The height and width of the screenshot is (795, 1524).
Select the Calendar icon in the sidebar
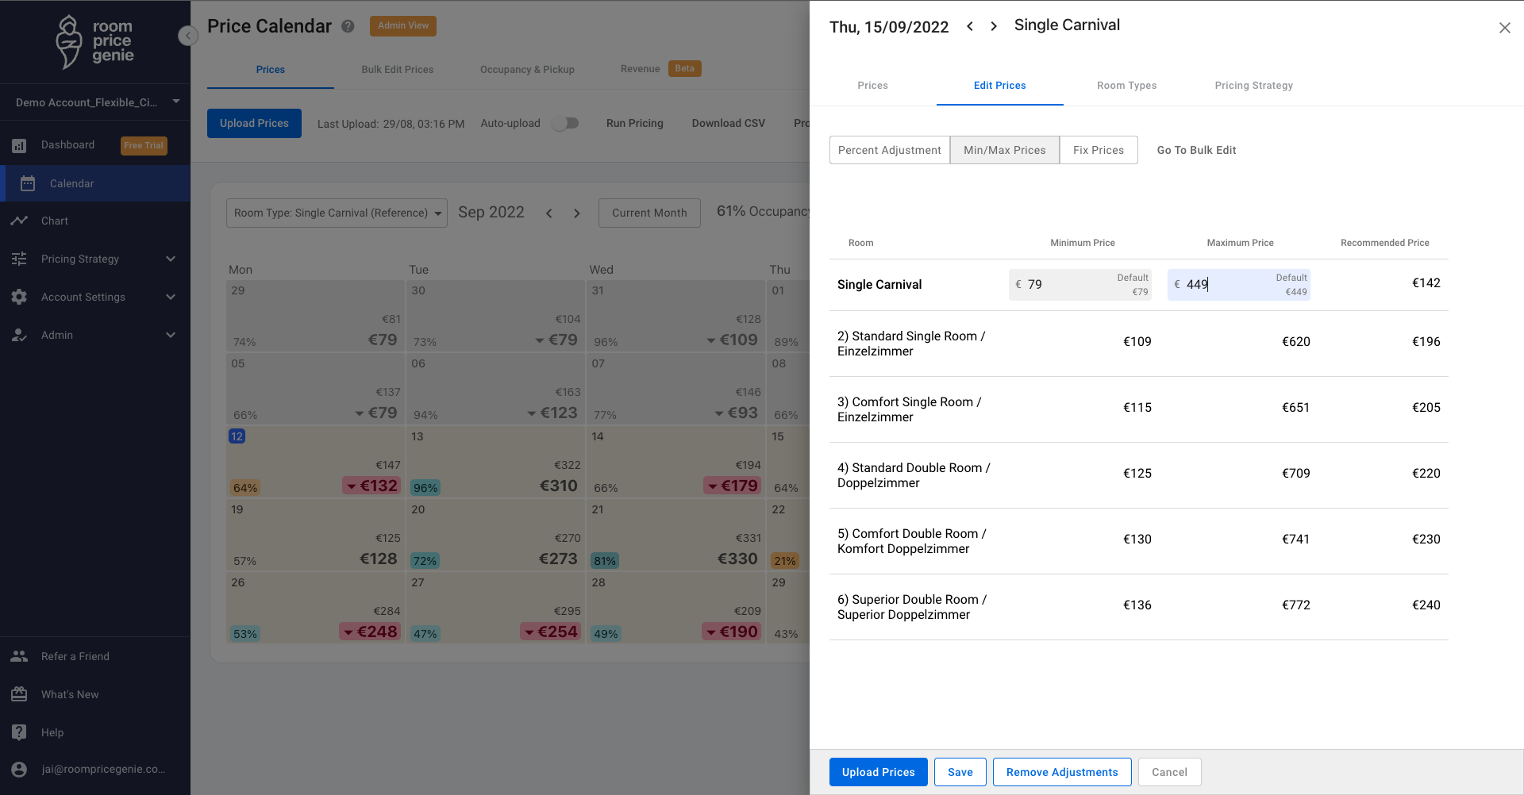coord(27,183)
